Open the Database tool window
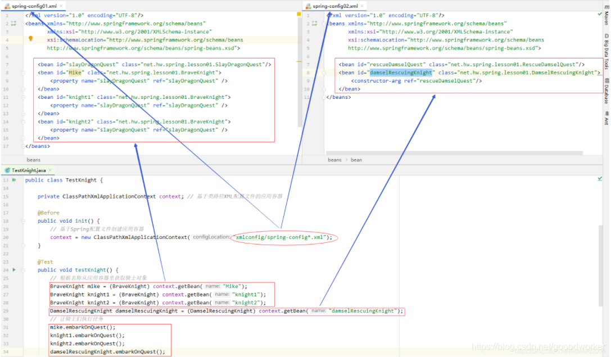This screenshot has width=611, height=357. [x=607, y=91]
